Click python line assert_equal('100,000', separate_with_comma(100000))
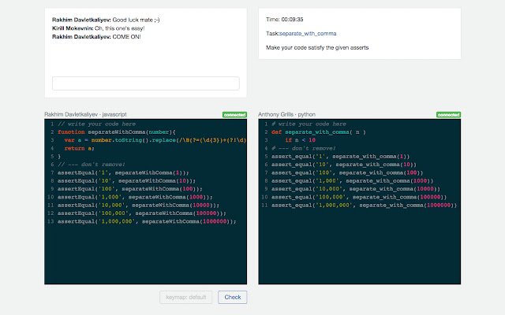This screenshot has width=505, height=315. (x=359, y=197)
